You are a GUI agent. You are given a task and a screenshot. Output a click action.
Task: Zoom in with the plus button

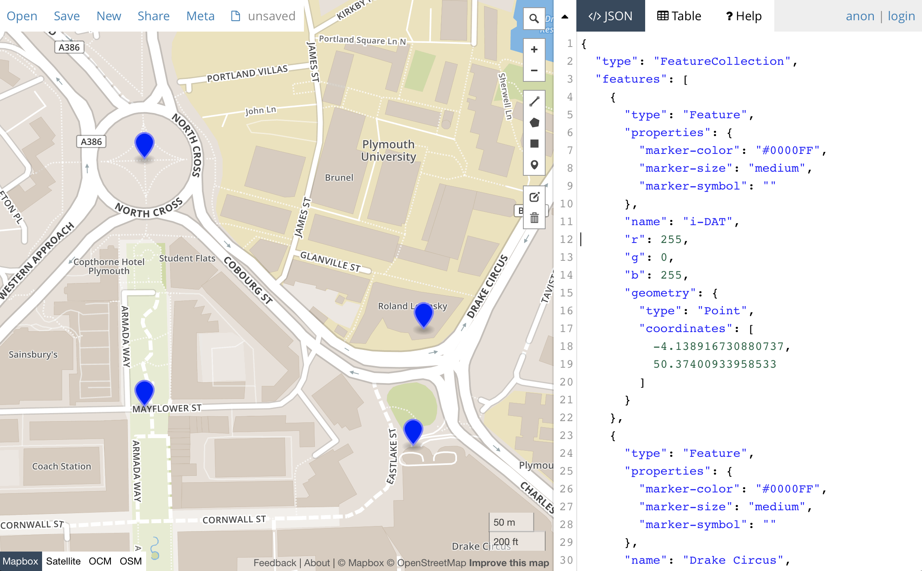(534, 49)
